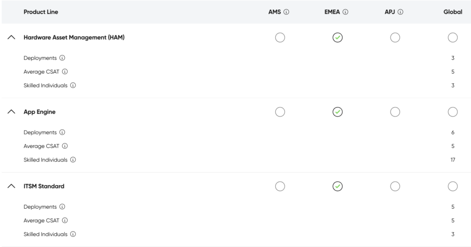This screenshot has width=471, height=247.
Task: Click ITSM Standard Skilled Individuals info icon
Action: 74,234
